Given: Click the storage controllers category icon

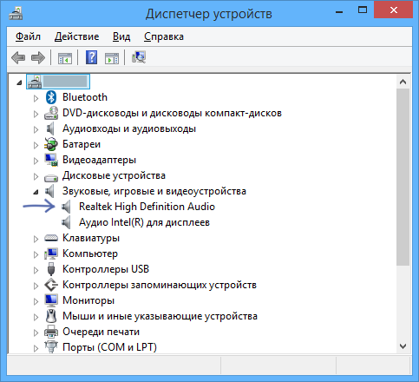Looking at the screenshot, I should (x=51, y=285).
